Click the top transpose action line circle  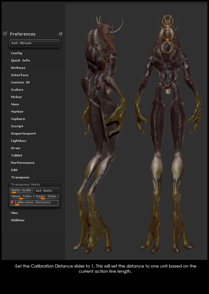point(168,21)
